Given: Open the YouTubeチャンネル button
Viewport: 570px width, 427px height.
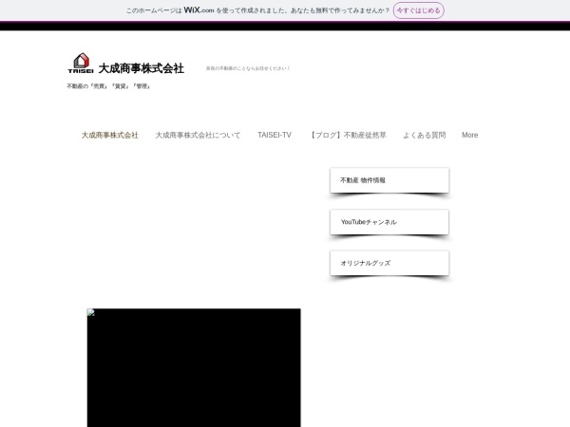Looking at the screenshot, I should 389,222.
